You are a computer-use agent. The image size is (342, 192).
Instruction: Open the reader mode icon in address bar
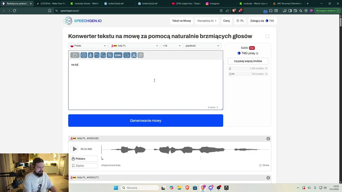point(221,11)
